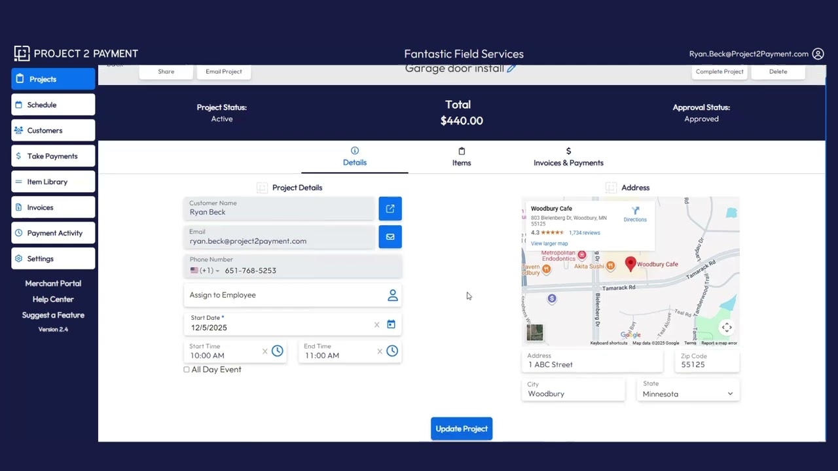Open Payment Activity in the sidebar

pyautogui.click(x=53, y=233)
